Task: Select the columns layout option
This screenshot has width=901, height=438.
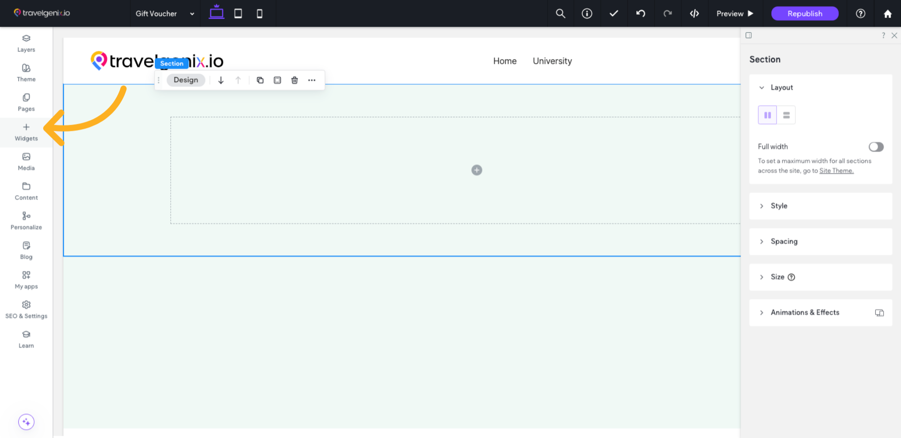Action: tap(767, 115)
